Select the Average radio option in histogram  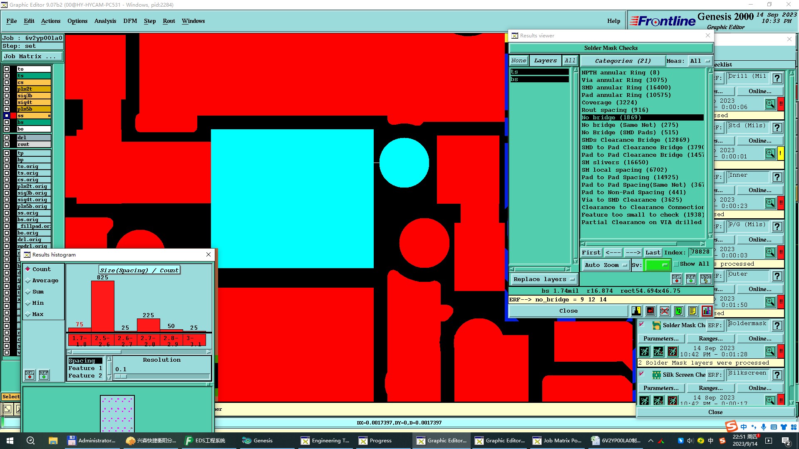pos(28,281)
